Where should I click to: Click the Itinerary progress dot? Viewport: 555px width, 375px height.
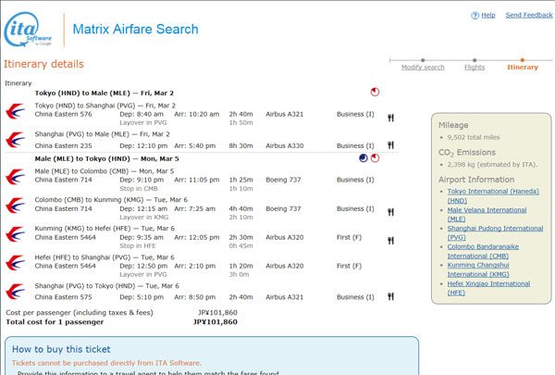pyautogui.click(x=523, y=60)
